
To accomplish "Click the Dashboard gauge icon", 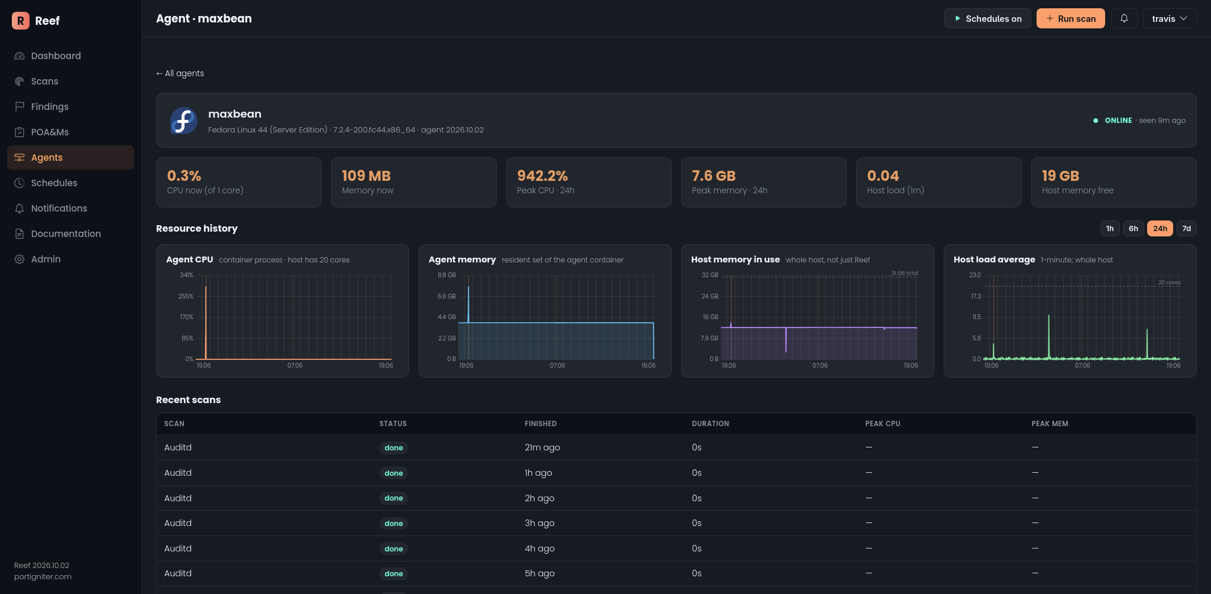I will 20,56.
